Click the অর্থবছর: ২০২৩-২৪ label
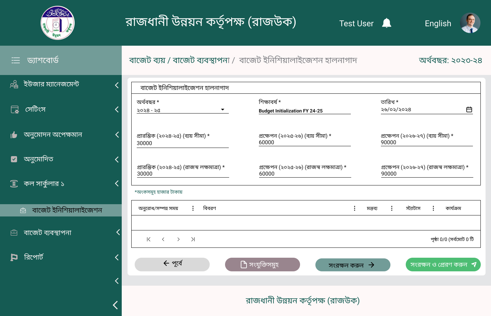The height and width of the screenshot is (316, 491). click(450, 60)
